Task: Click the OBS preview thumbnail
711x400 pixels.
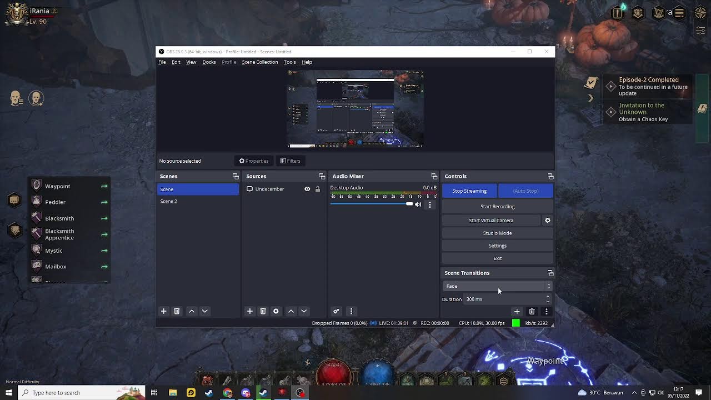Action: [355, 109]
